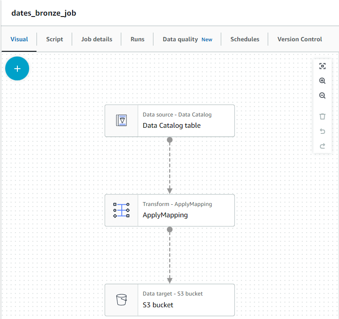The height and width of the screenshot is (319, 339).
Task: Click the redo arrow icon
Action: 322,146
